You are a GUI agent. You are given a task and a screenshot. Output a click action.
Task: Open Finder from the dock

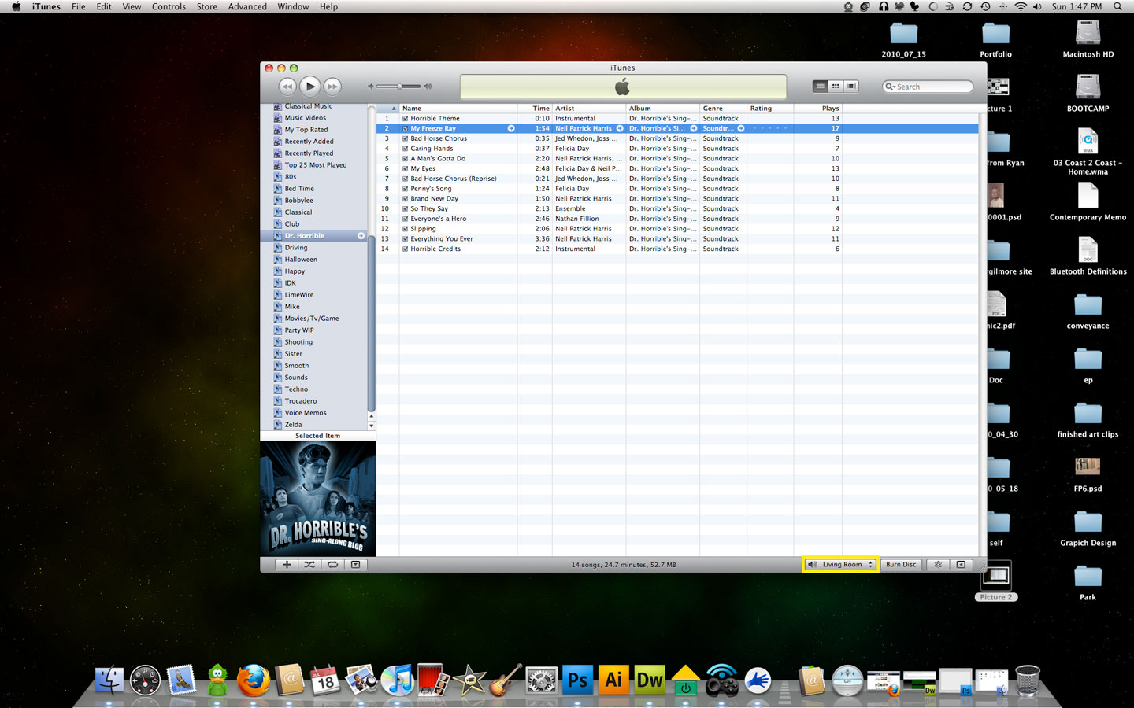tap(109, 680)
